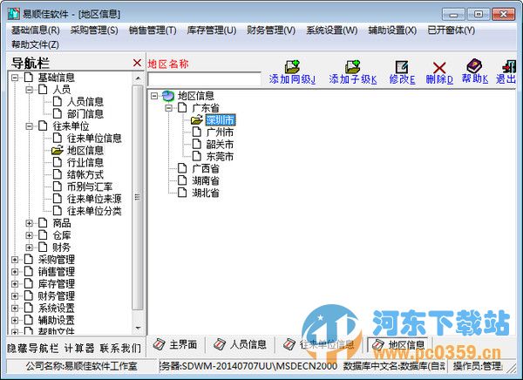
Task: Collapse the 人员 navigation node
Action: point(30,90)
